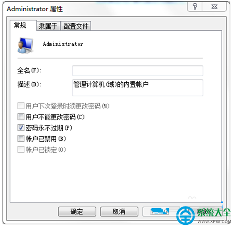
Task: Open the 隶属于 tab
Action: click(x=48, y=26)
